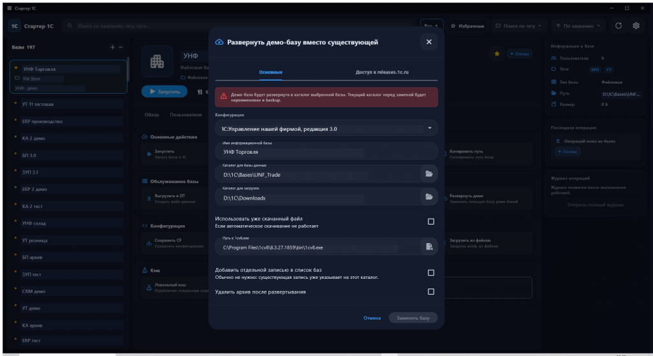This screenshot has height=356, width=653.
Task: Browse folder for Каталог для базы данных
Action: 429,174
